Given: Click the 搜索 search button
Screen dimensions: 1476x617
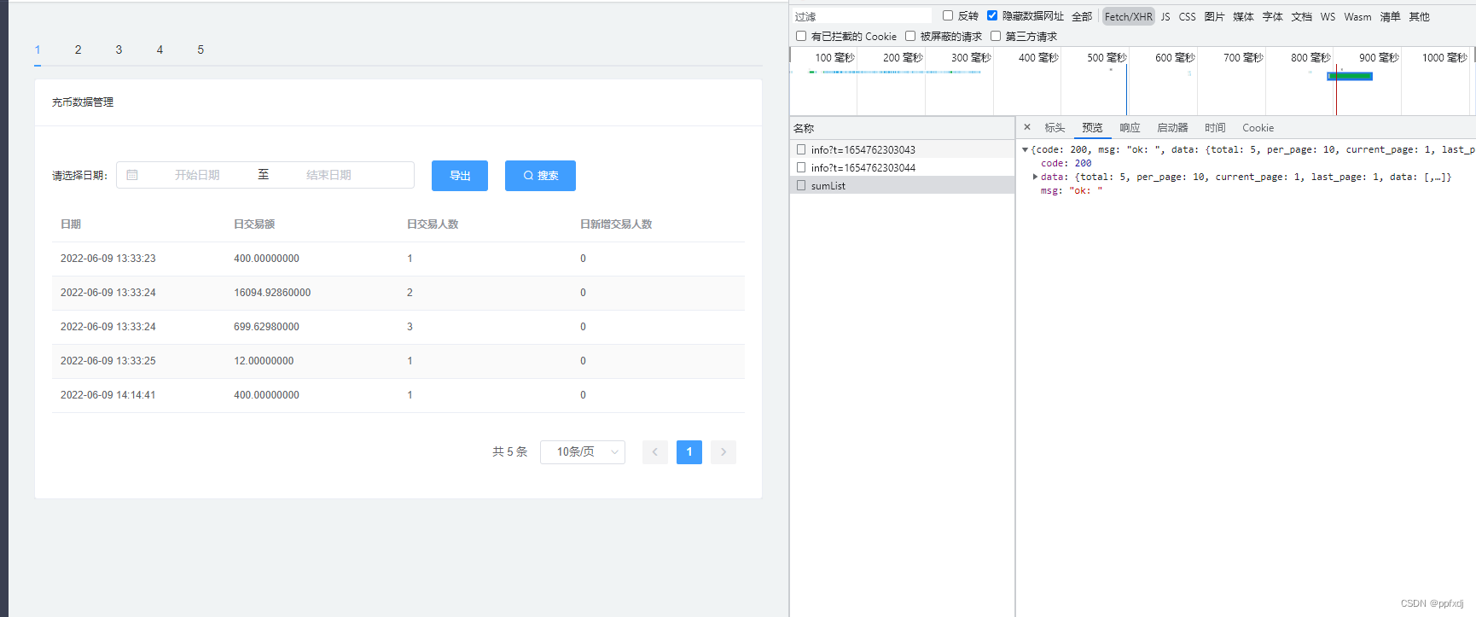Looking at the screenshot, I should coord(540,176).
